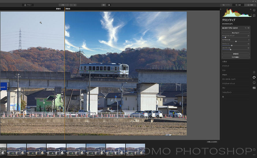This screenshot has height=158, width=257.
Task: Switch to the 情報 (Info) tab
Action: point(250,5)
